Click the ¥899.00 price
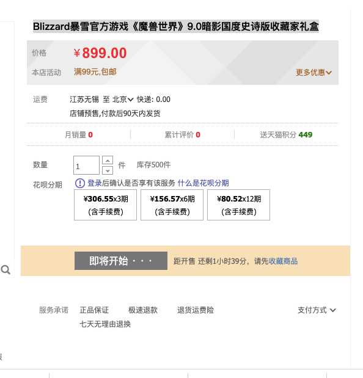Screen dimensions: 363x378 tap(100, 53)
